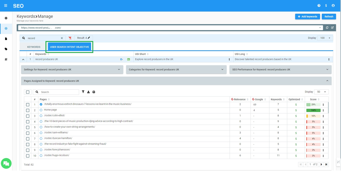Clear the 'record' search text

62,38
